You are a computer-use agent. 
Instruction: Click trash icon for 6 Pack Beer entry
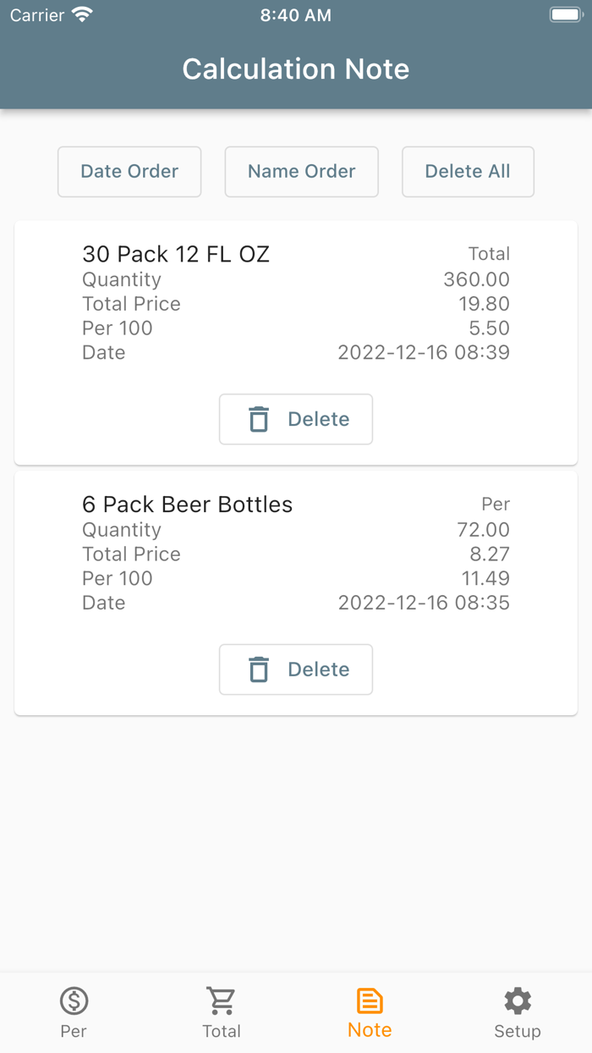[259, 670]
